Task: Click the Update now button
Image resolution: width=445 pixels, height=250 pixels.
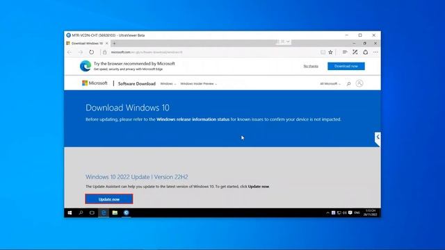Action: (x=109, y=199)
